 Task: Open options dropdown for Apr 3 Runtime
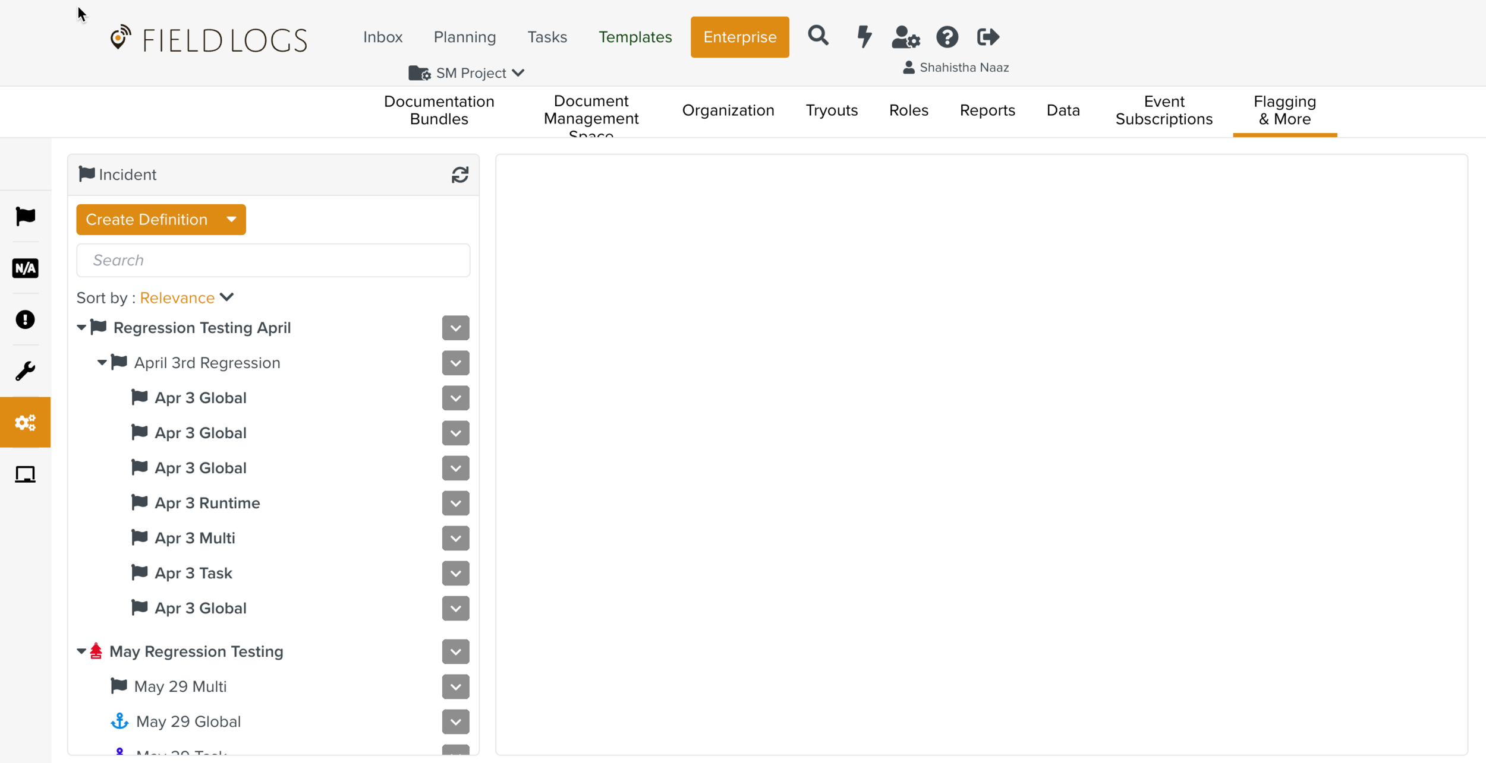455,503
